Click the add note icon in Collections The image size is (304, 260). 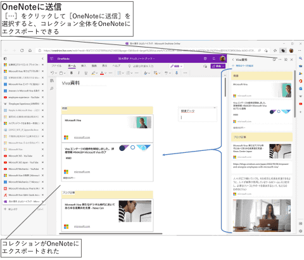[274, 60]
